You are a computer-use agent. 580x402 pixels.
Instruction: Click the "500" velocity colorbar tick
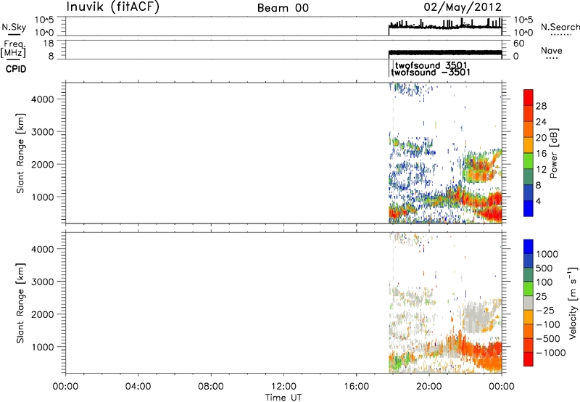[544, 268]
